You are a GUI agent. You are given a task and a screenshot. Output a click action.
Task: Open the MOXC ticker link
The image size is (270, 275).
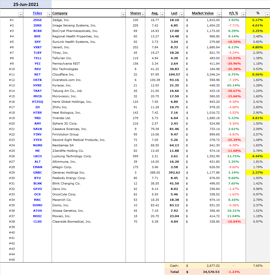[x=38, y=216]
